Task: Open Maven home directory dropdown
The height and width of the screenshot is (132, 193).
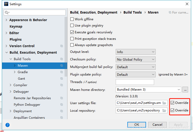Action: 148,90
